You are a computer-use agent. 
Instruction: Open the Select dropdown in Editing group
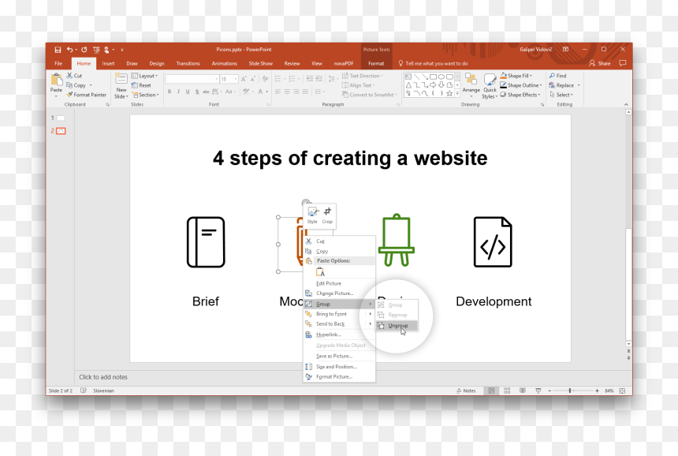point(561,95)
